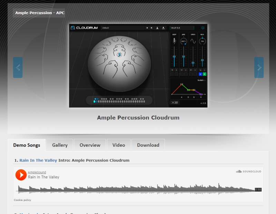Click the release node on the envelope graph

click(201, 94)
